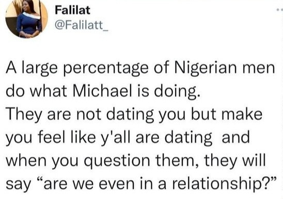
Task: Click the word Michael in the tweet
Action: [103, 91]
